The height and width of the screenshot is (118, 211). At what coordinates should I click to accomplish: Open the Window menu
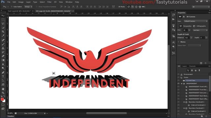(69, 2)
